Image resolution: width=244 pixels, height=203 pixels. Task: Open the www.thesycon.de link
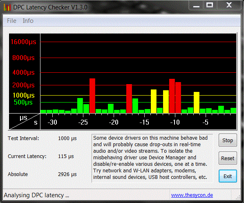[x=192, y=195]
